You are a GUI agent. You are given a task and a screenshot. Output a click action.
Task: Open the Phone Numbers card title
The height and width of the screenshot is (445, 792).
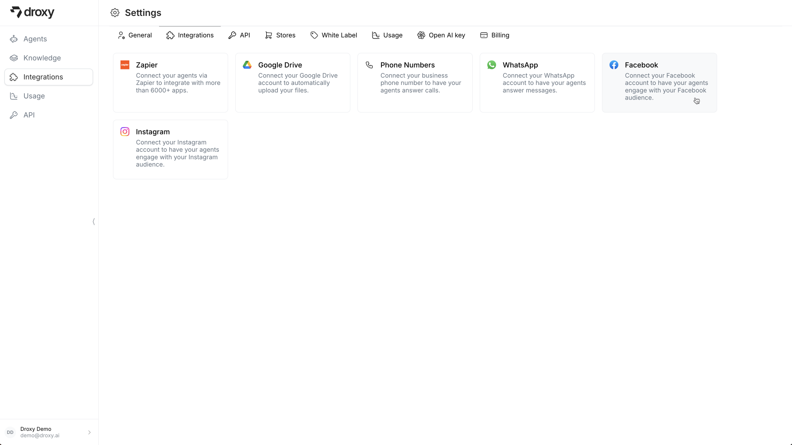(408, 65)
